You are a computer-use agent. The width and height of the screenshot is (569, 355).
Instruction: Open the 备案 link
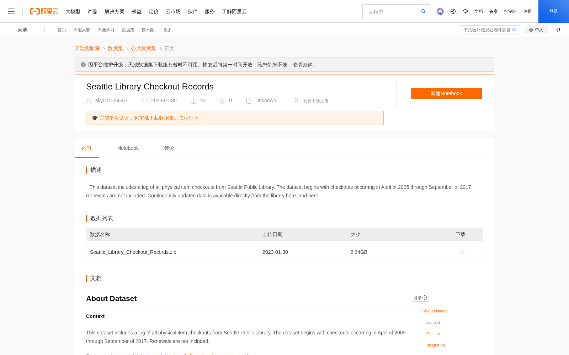(x=494, y=11)
